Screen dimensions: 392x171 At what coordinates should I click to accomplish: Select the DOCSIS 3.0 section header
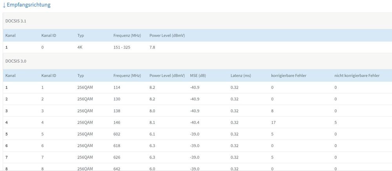16,62
